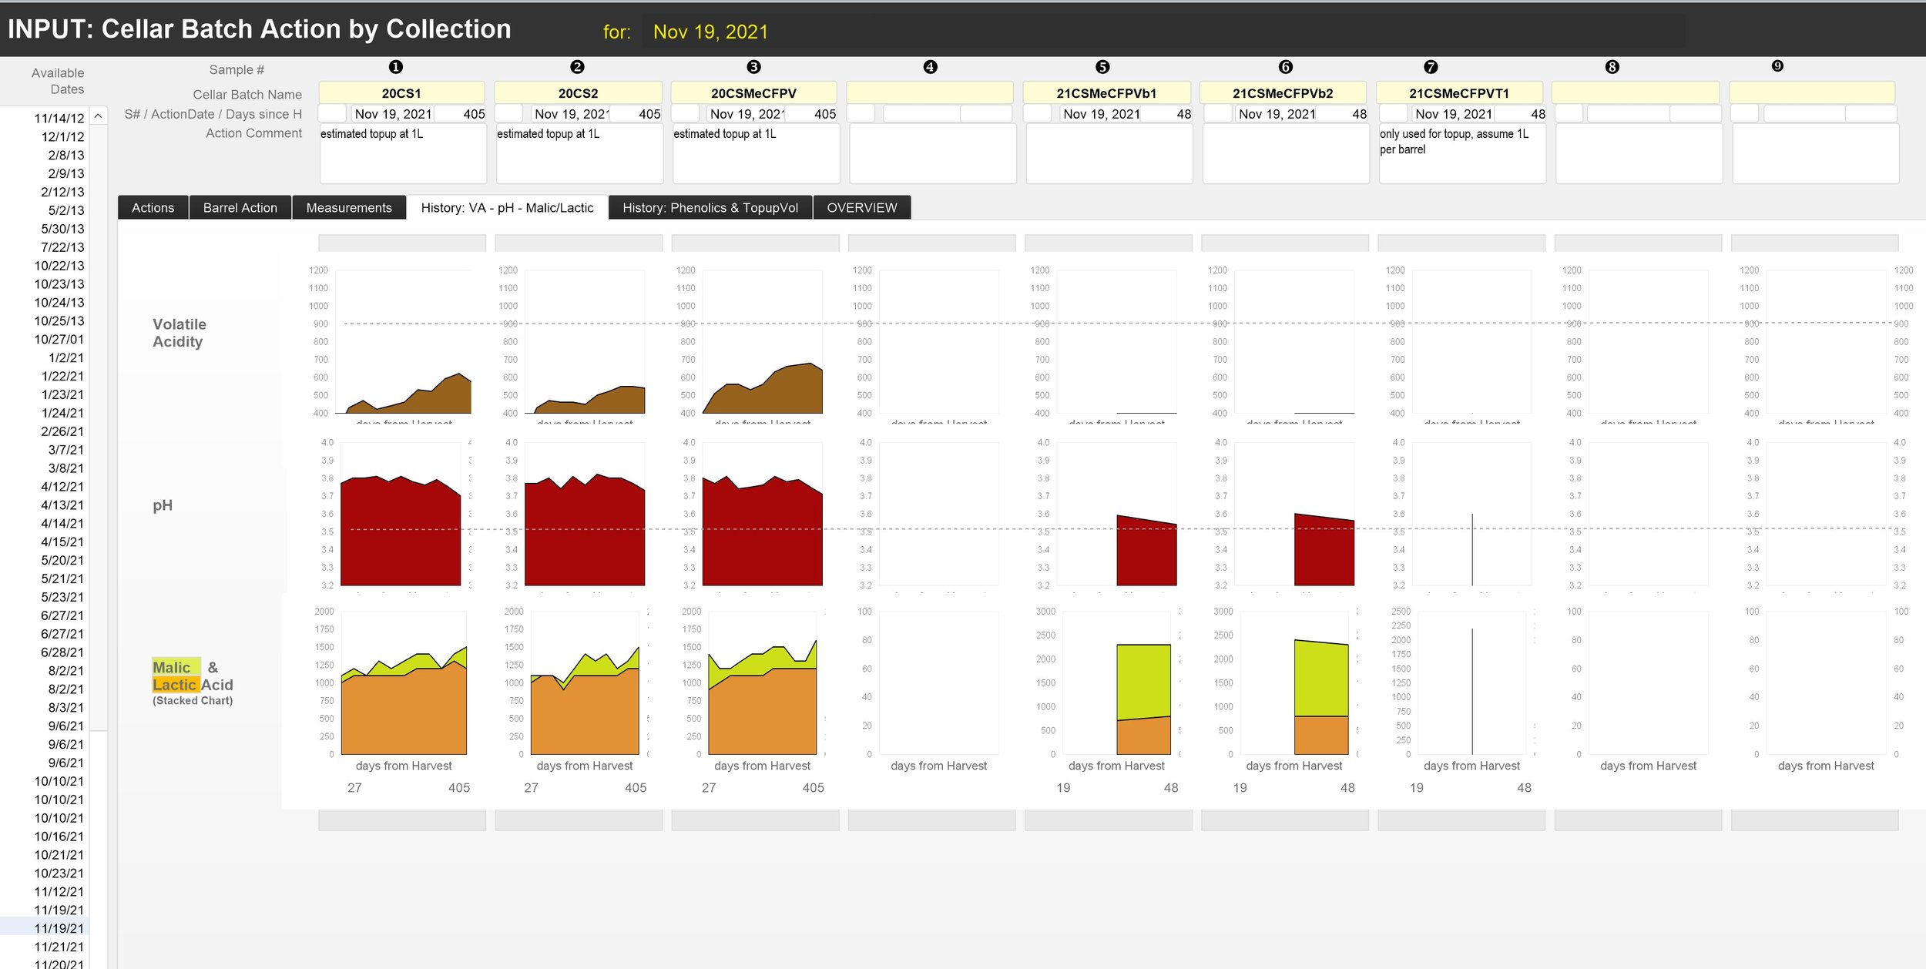Screen dimensions: 1926x969
Task: Click the Lactic orange legend label
Action: [175, 685]
